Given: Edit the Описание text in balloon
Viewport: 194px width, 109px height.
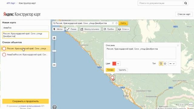Looking at the screenshot, I should (141, 53).
